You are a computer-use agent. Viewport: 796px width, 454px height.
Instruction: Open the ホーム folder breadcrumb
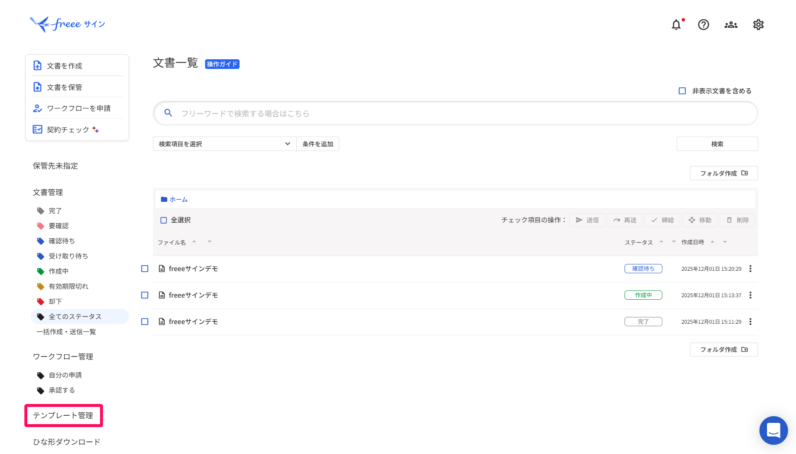click(x=174, y=199)
